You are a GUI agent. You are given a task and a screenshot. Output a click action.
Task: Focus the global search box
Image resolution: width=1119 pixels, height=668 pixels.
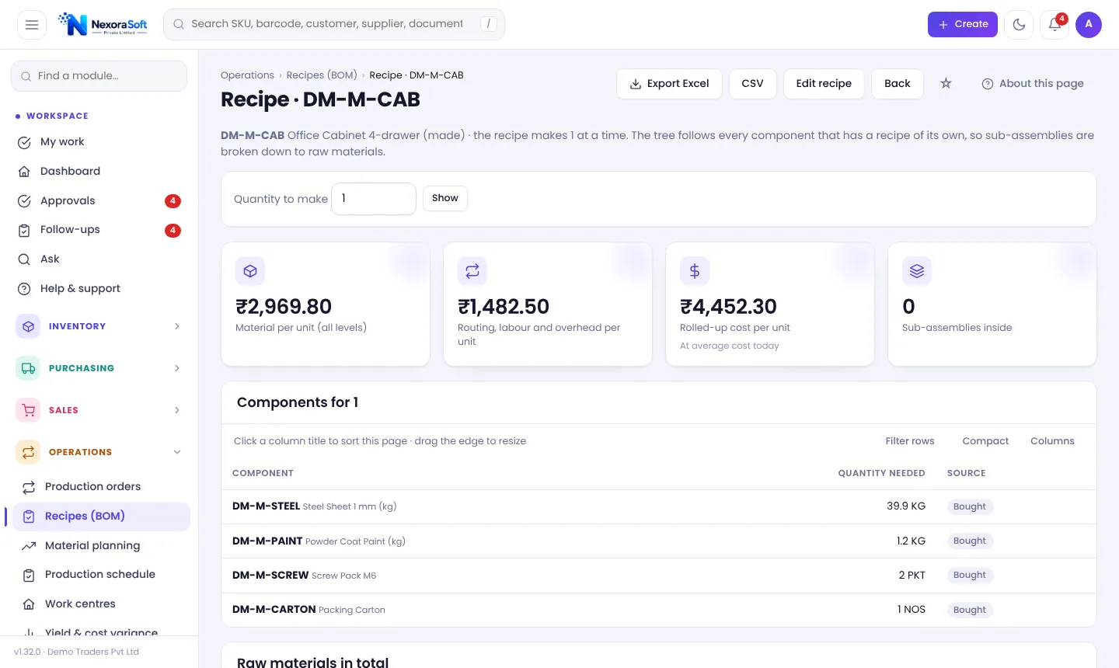pyautogui.click(x=334, y=24)
